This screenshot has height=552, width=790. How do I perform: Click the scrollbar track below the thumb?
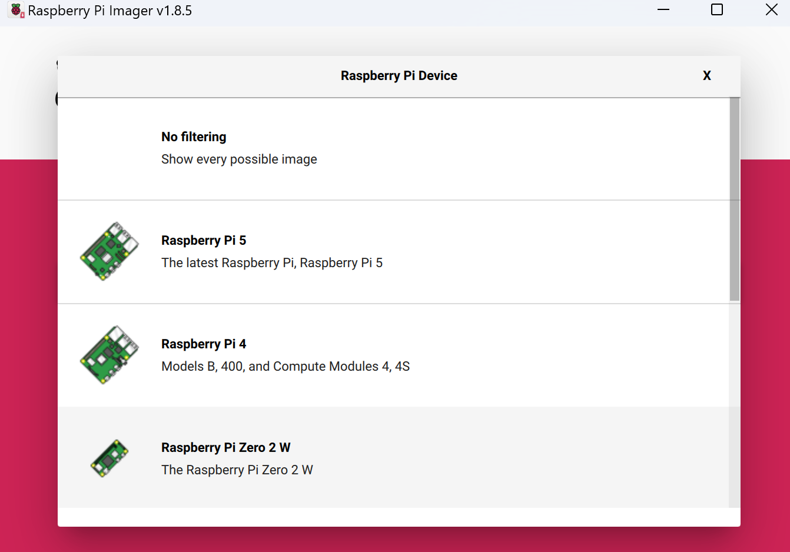click(735, 404)
